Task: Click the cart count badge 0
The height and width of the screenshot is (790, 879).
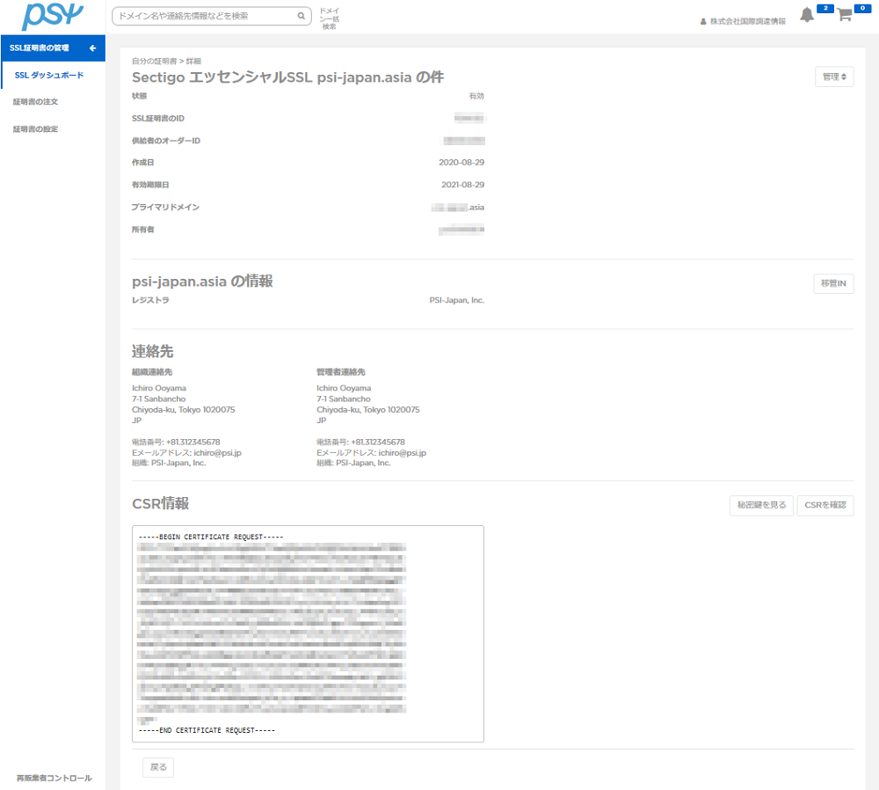Action: (x=863, y=8)
